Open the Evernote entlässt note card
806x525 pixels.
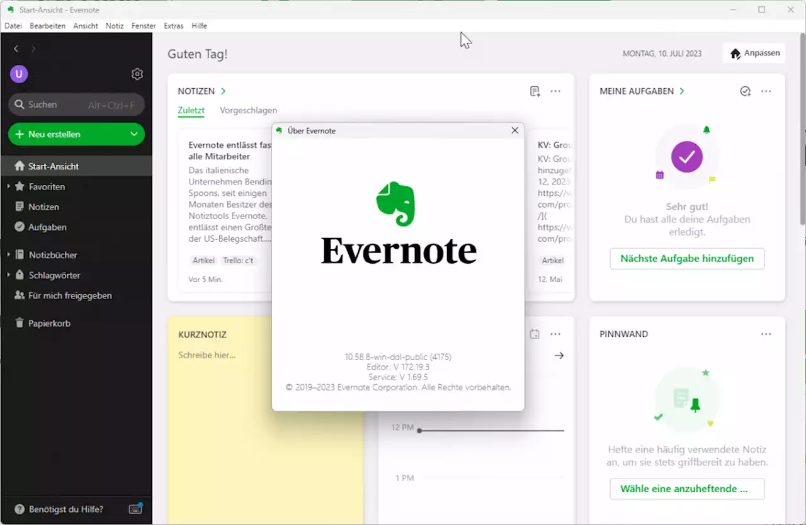click(225, 211)
